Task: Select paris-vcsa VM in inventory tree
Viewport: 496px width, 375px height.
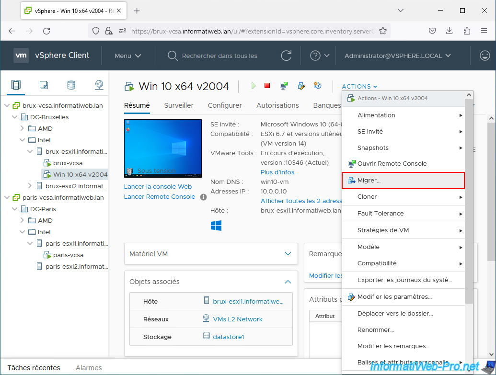Action: [68, 255]
